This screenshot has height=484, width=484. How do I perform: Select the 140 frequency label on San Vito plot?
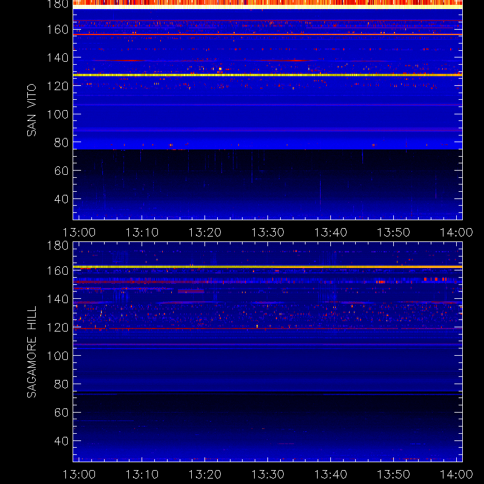tap(57, 57)
